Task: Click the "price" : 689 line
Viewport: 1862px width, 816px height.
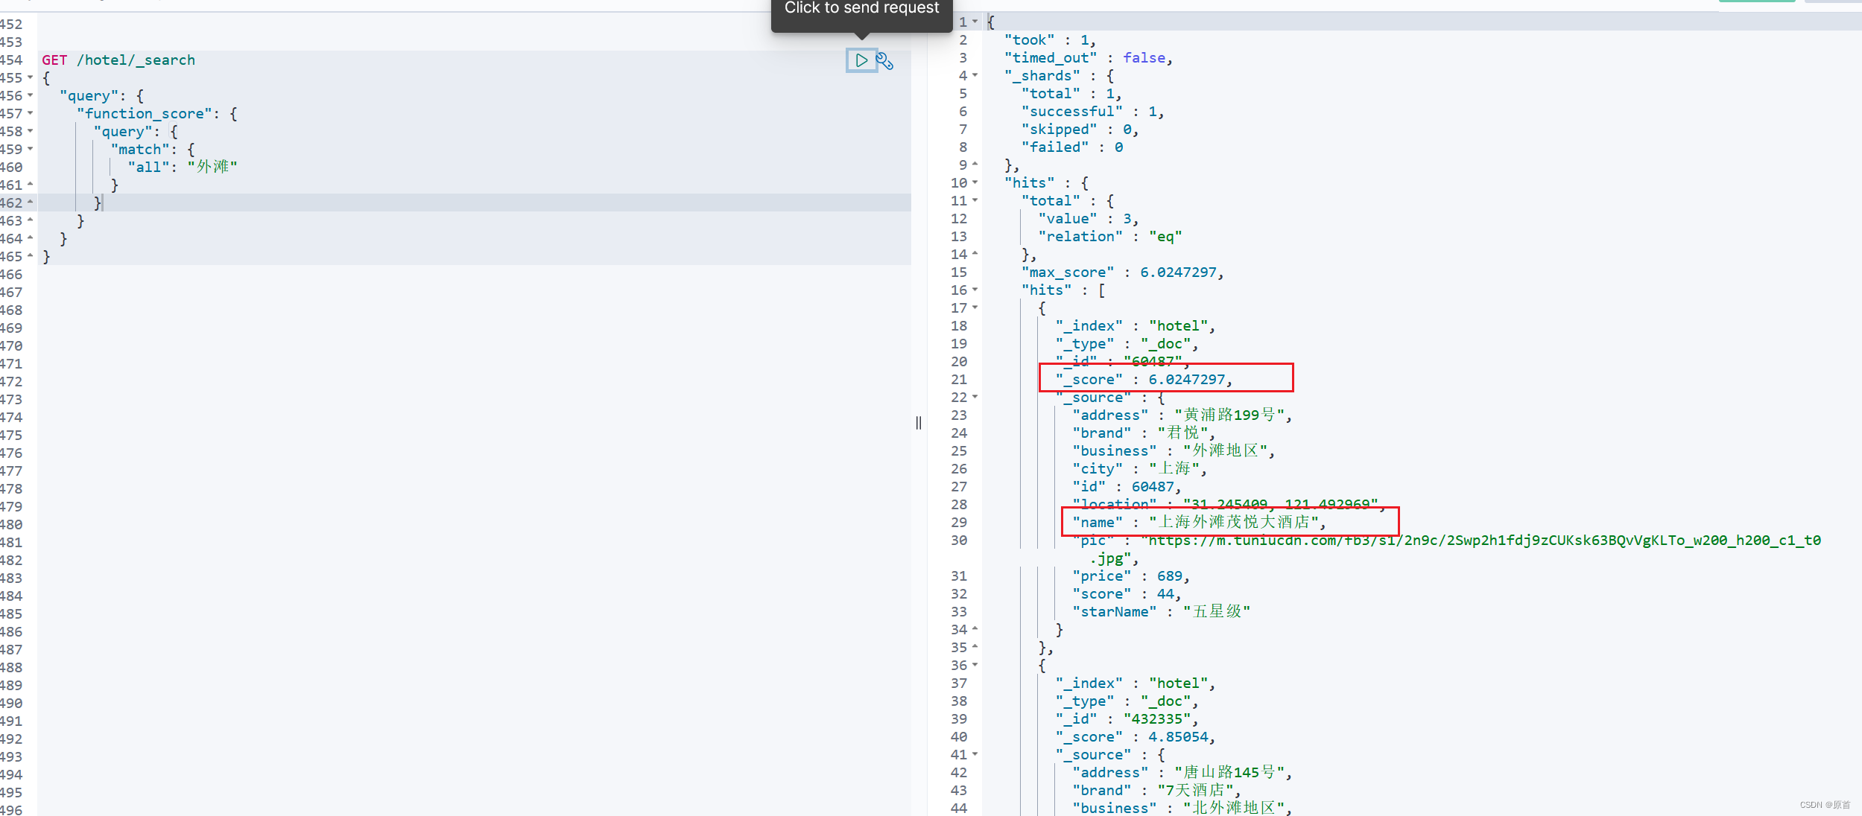Action: click(1131, 576)
